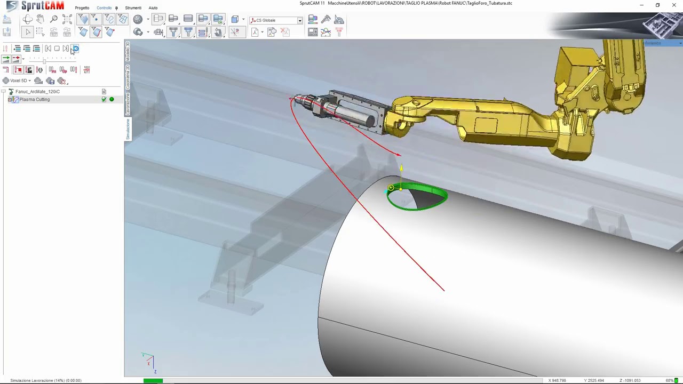Click the delete voxel result icon

coord(61,81)
